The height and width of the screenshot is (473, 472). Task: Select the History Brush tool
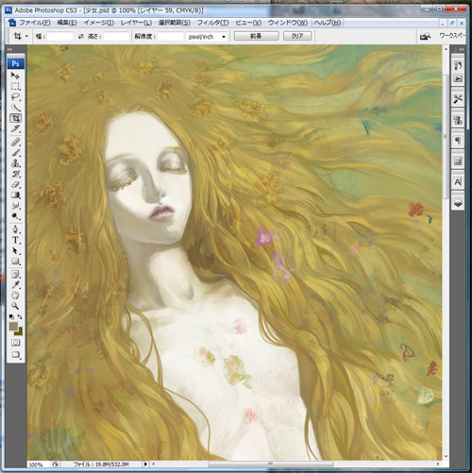[15, 174]
